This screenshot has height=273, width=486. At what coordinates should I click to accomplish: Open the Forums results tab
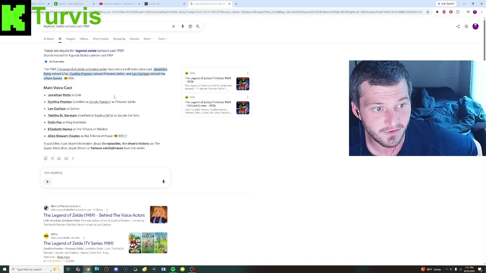[134, 39]
